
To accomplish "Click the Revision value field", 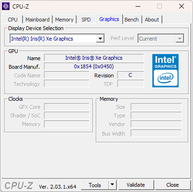I will coord(130,75).
